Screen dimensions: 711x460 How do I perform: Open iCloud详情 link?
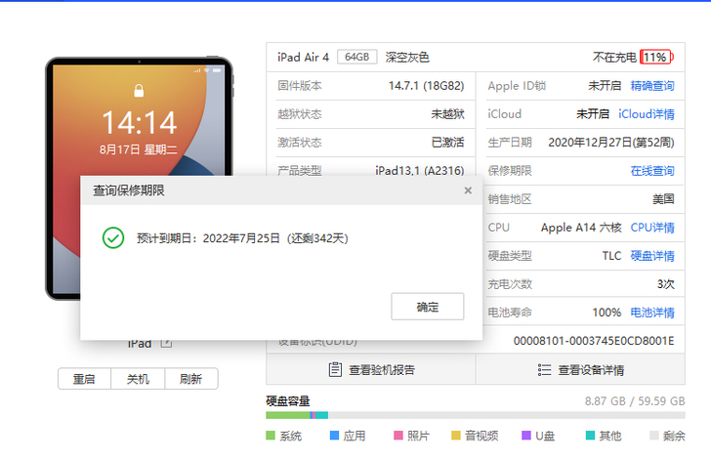click(x=647, y=114)
